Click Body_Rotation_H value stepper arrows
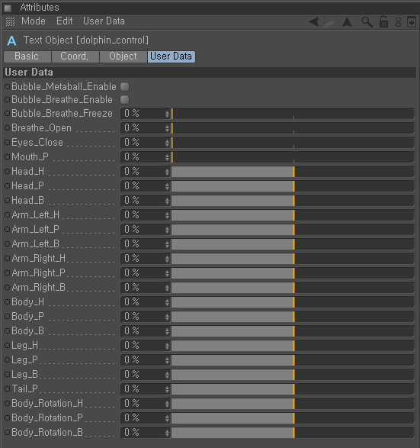Image resolution: width=420 pixels, height=448 pixels. (167, 404)
